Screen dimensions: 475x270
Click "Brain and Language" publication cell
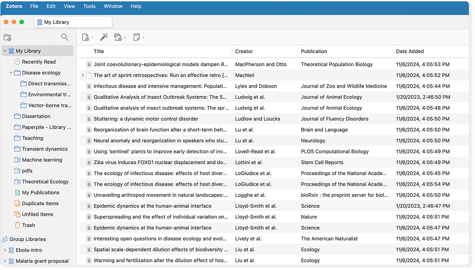tap(324, 130)
